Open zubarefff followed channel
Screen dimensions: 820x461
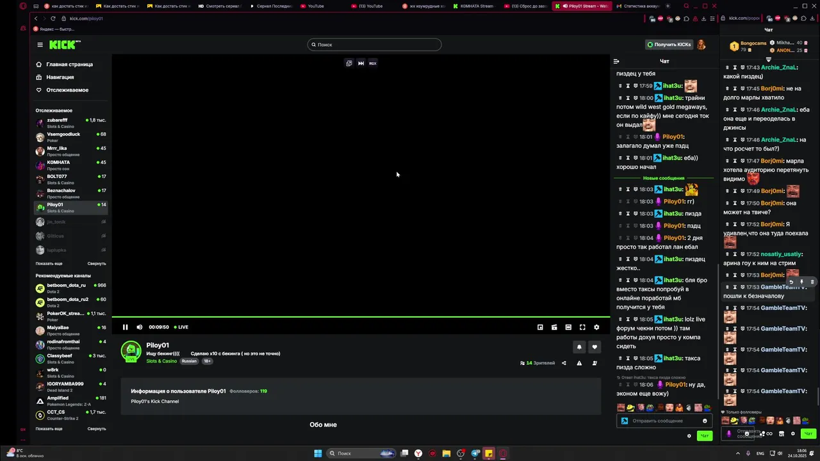[x=70, y=123]
